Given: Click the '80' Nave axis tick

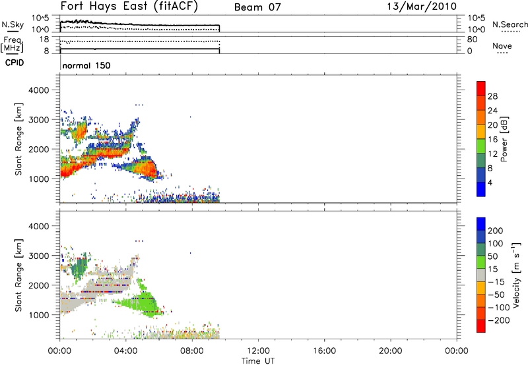Looking at the screenshot, I should 472,40.
